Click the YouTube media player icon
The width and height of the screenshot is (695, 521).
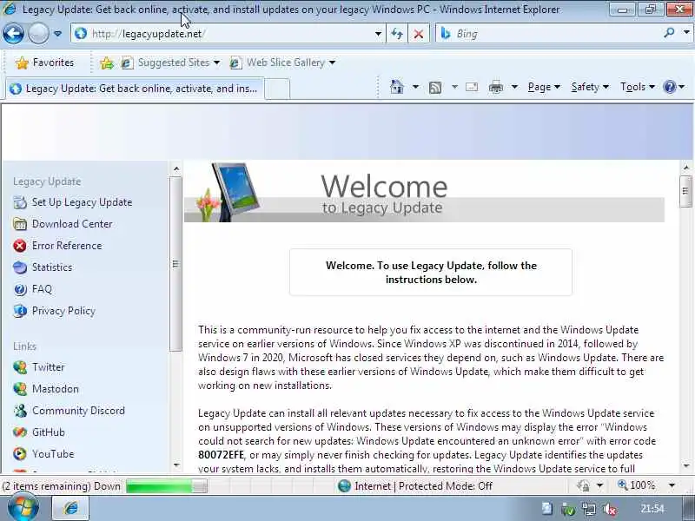pos(20,453)
